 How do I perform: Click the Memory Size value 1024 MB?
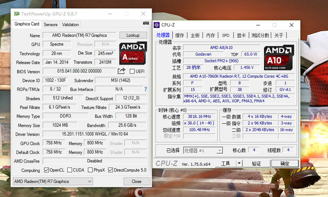[60, 125]
